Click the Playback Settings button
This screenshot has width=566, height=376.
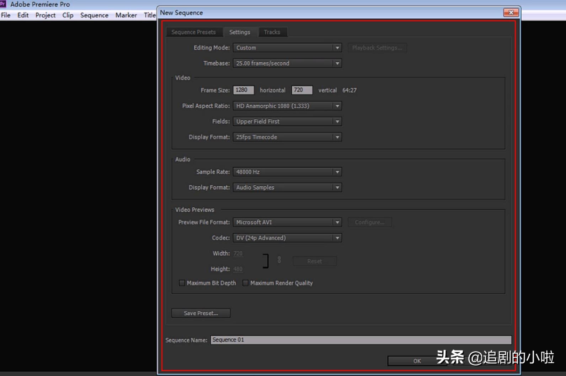[x=377, y=48]
